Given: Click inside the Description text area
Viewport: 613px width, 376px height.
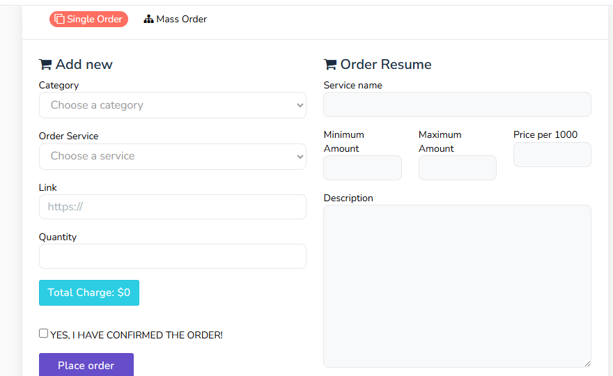Looking at the screenshot, I should (457, 285).
